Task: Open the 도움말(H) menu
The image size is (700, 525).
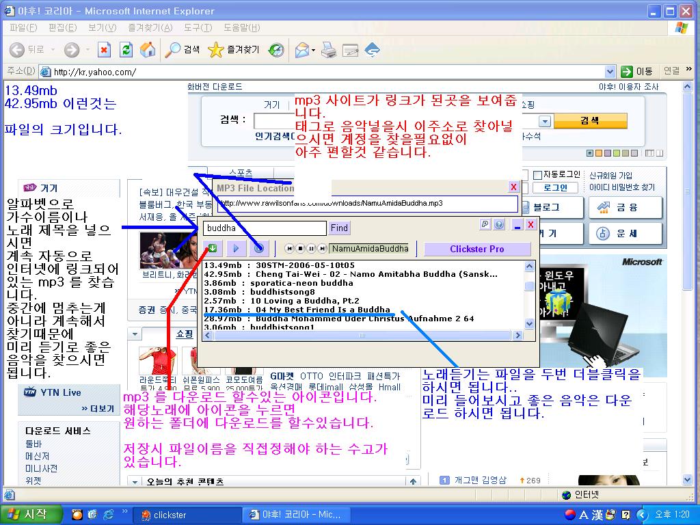Action: click(x=241, y=27)
